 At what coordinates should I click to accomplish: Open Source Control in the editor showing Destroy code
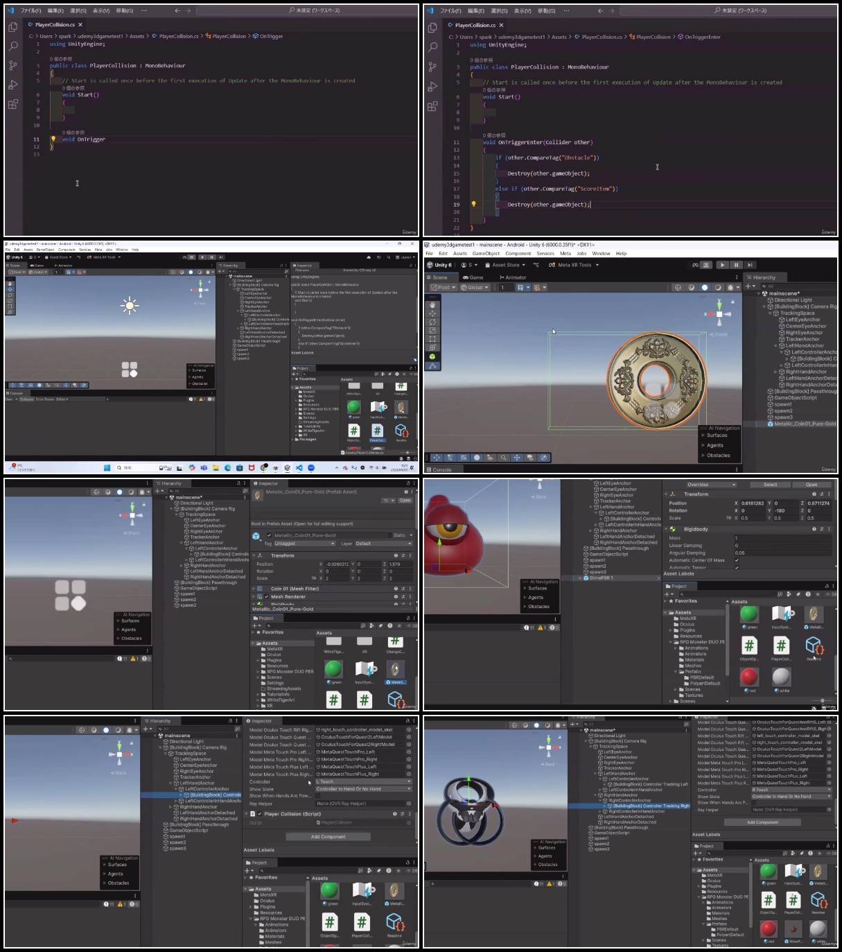432,67
